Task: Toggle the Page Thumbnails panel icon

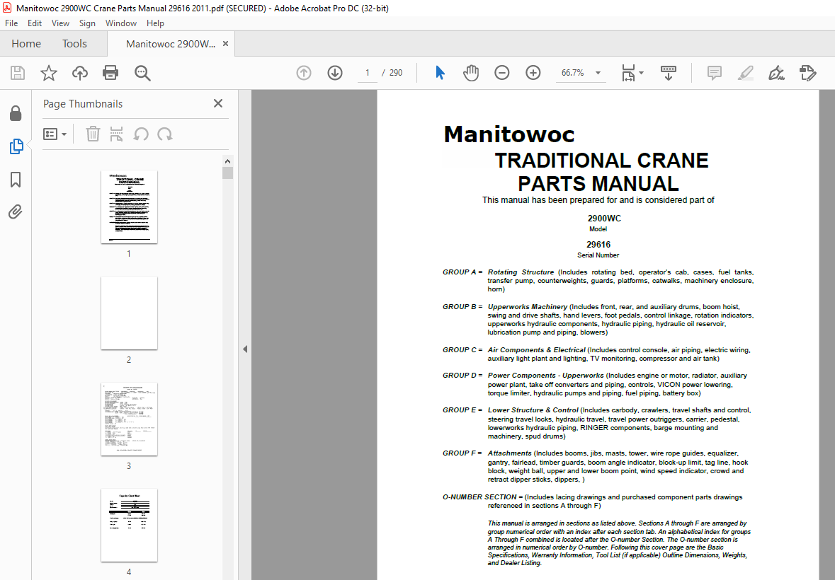Action: pyautogui.click(x=16, y=146)
